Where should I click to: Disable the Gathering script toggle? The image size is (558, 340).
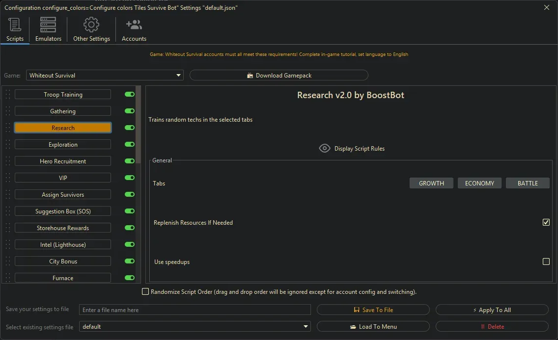130,111
